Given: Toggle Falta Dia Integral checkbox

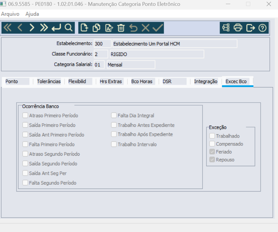Looking at the screenshot, I should 114,115.
